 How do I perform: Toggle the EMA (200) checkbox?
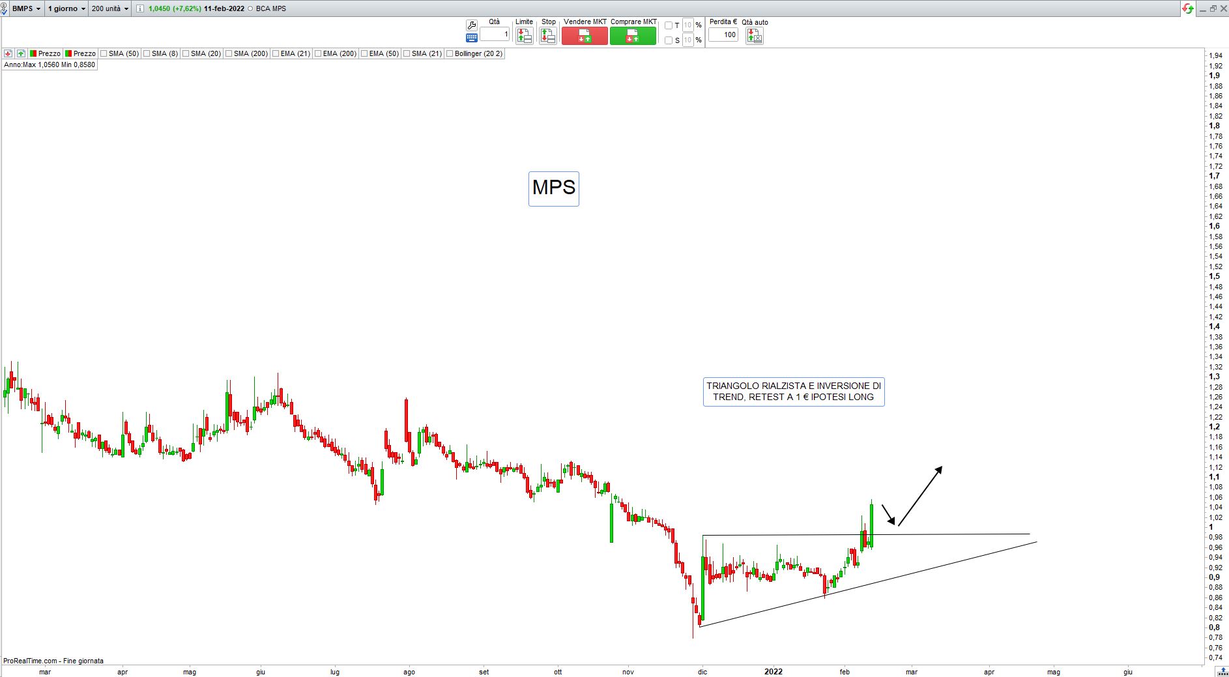coord(318,53)
